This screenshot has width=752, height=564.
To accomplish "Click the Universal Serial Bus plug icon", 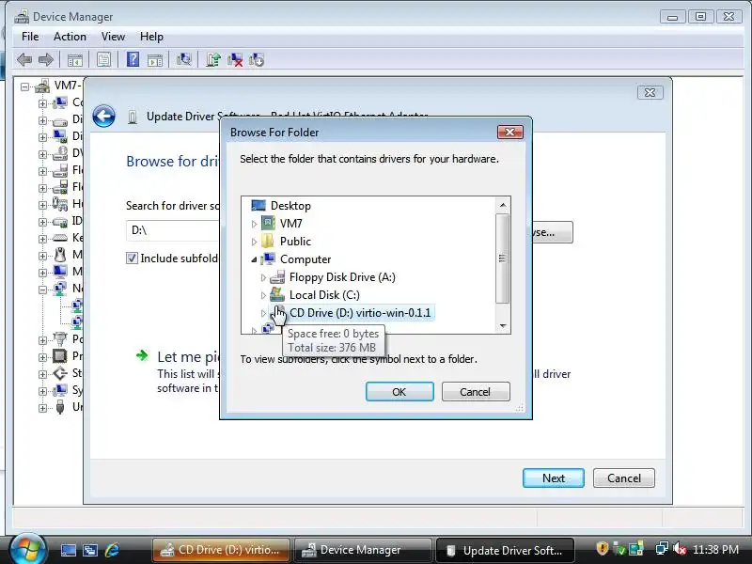I will pos(60,407).
